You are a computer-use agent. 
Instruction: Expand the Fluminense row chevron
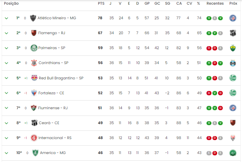tap(6, 108)
